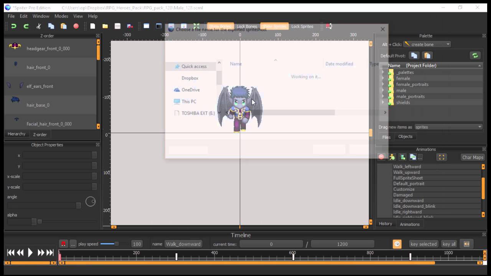Screen dimensions: 491x276
Task: Click the Undo arrow icon in toolbar
Action: [14, 26]
